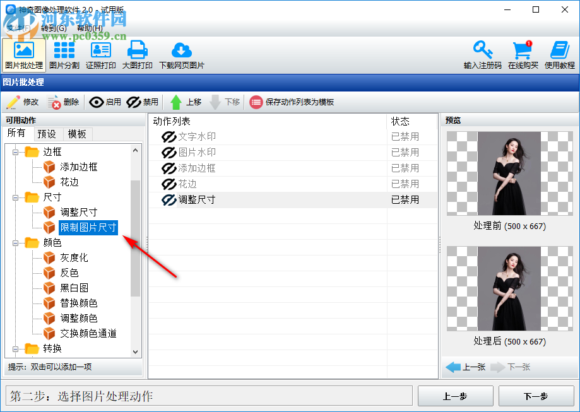The height and width of the screenshot is (412, 580).
Task: Open the 图片批处理 batch processing tool
Action: 24,55
